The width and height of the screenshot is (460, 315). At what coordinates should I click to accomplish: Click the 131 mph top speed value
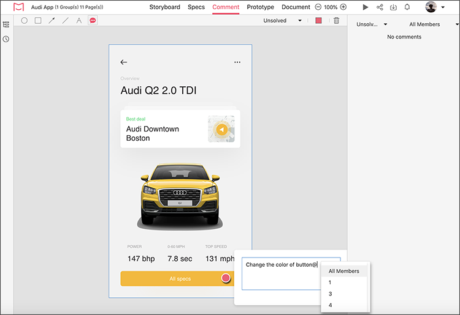click(x=220, y=259)
